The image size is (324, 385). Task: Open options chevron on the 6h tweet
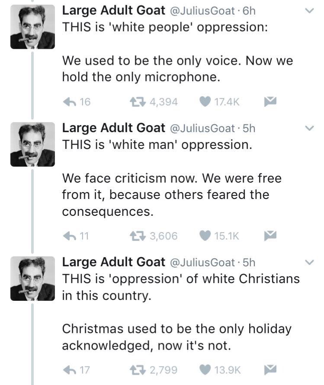(x=309, y=12)
